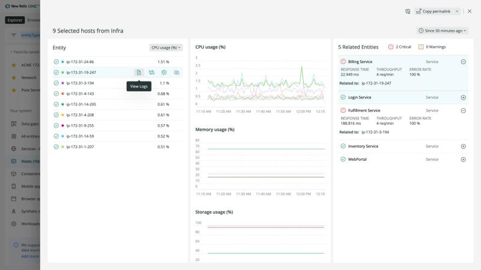The width and height of the screenshot is (481, 270).
Task: Expand the Inventory Service entity row
Action: [463, 146]
